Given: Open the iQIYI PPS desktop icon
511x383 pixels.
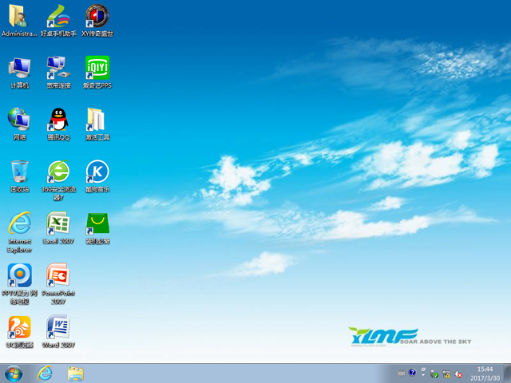Looking at the screenshot, I should point(97,68).
